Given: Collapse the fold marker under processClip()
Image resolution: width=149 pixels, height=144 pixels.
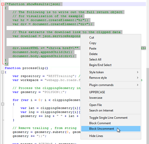Looking at the screenshot, I should point(3,72).
